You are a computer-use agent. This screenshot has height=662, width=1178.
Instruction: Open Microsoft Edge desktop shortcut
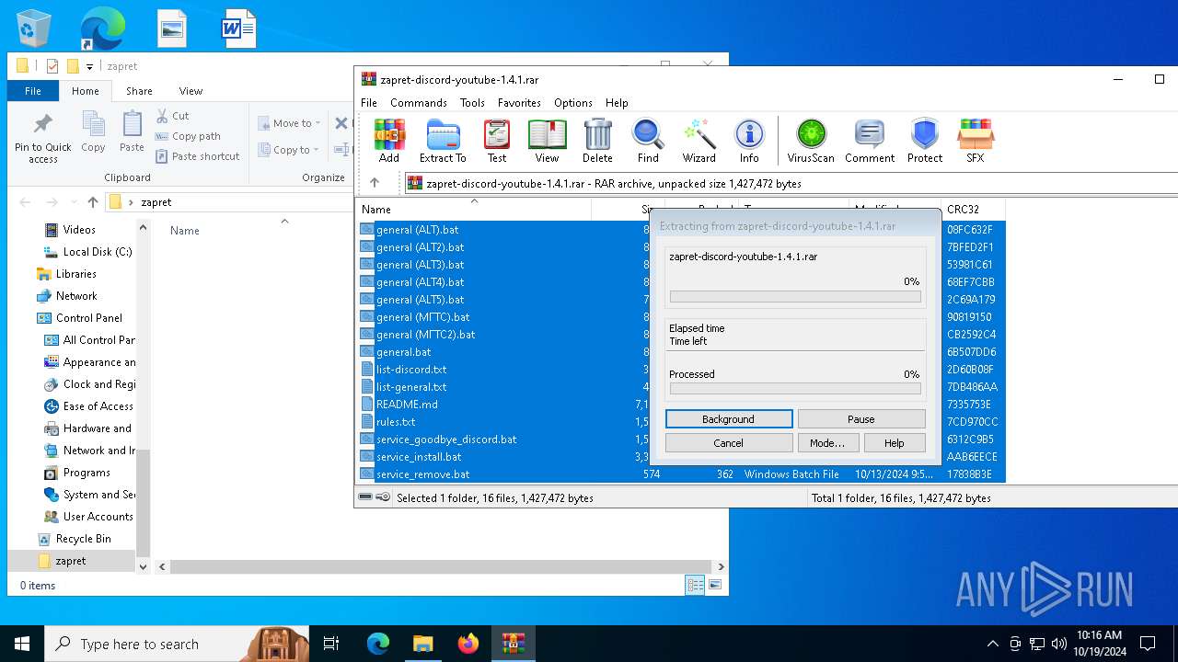102,29
